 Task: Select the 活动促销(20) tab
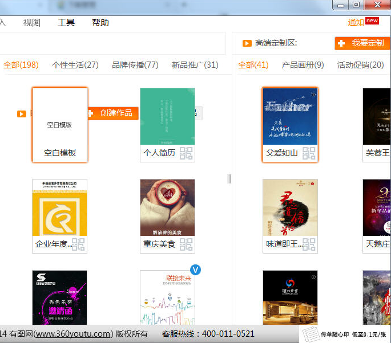360,65
